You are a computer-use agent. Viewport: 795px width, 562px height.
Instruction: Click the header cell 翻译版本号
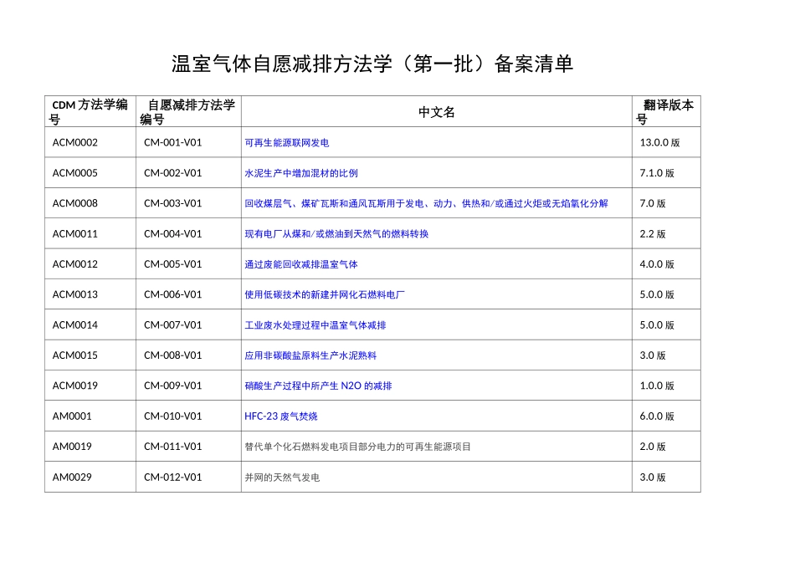click(x=666, y=111)
